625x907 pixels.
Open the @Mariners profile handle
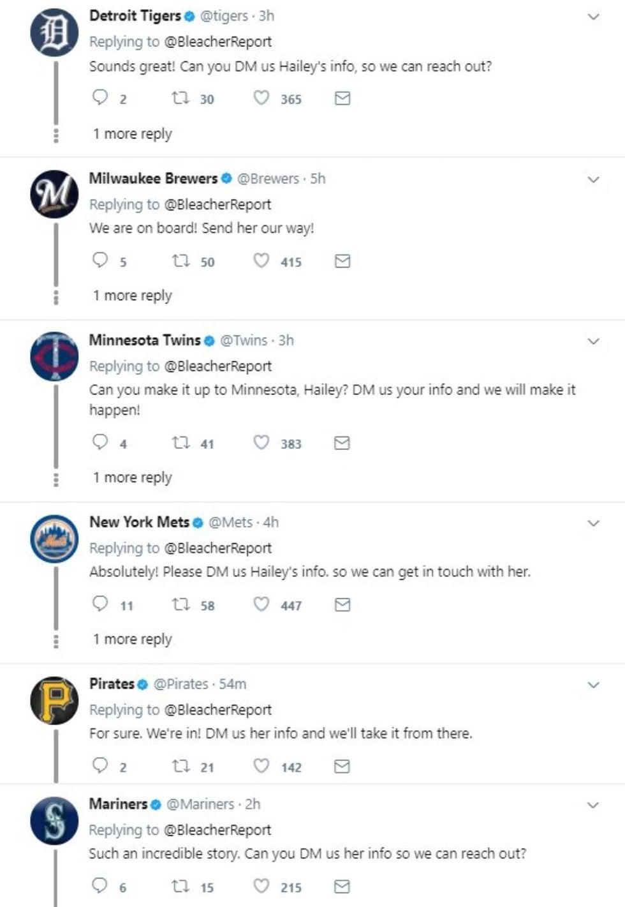[200, 804]
